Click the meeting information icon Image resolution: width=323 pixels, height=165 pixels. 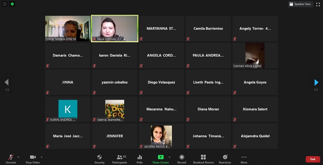[x=5, y=4]
